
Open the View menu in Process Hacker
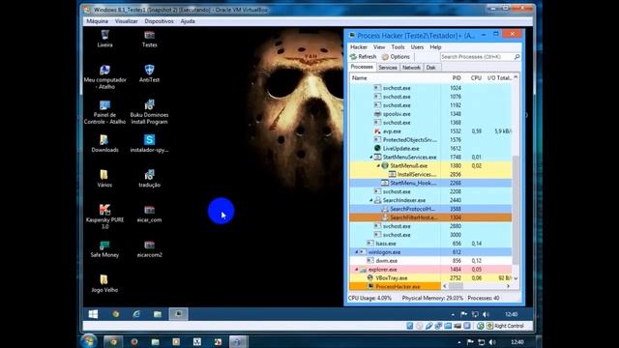coord(379,47)
